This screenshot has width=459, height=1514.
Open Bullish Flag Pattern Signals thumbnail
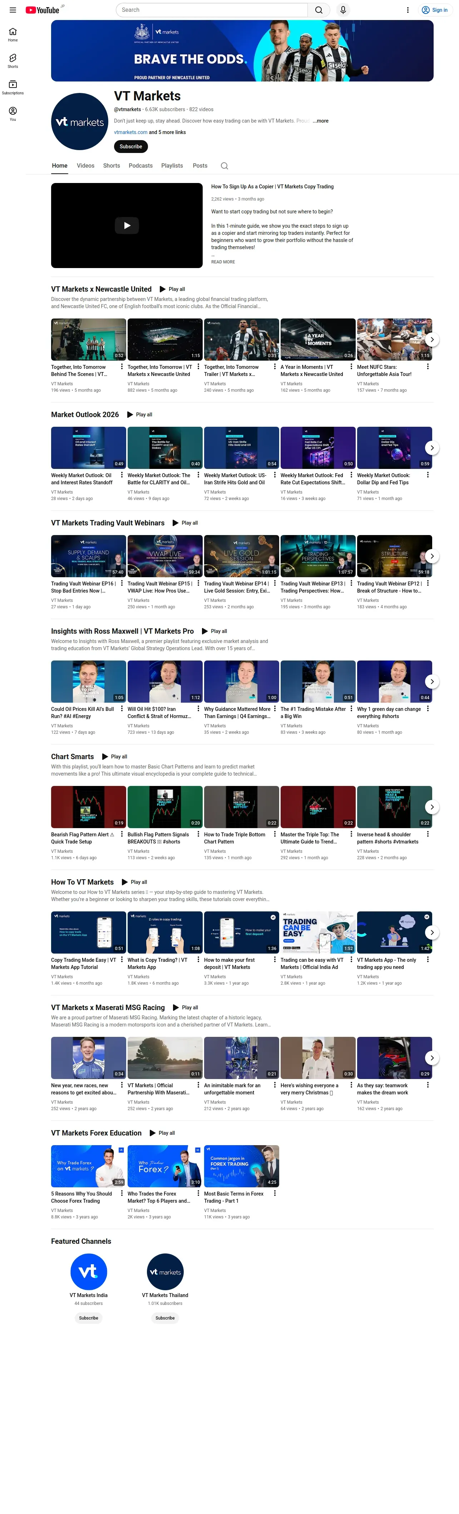pyautogui.click(x=165, y=807)
